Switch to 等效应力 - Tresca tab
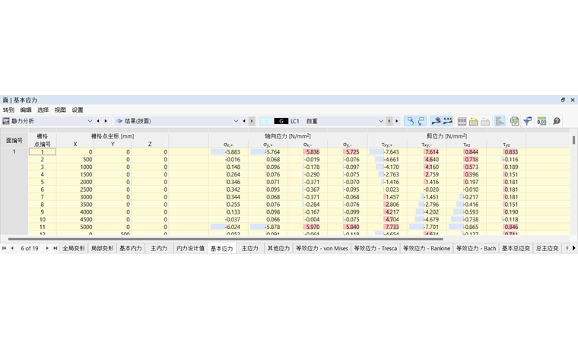578x350 pixels. (x=376, y=248)
